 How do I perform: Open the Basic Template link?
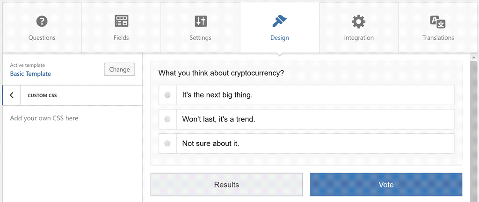click(x=30, y=74)
